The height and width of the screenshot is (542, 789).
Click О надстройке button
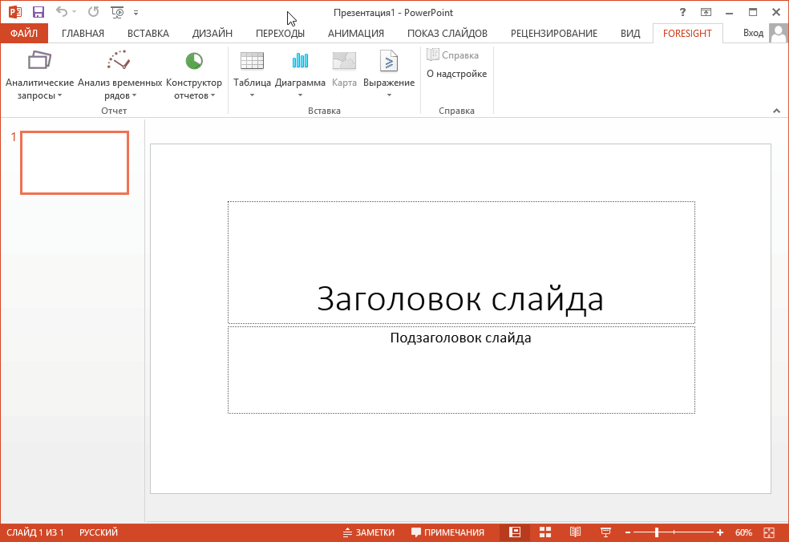(x=456, y=74)
